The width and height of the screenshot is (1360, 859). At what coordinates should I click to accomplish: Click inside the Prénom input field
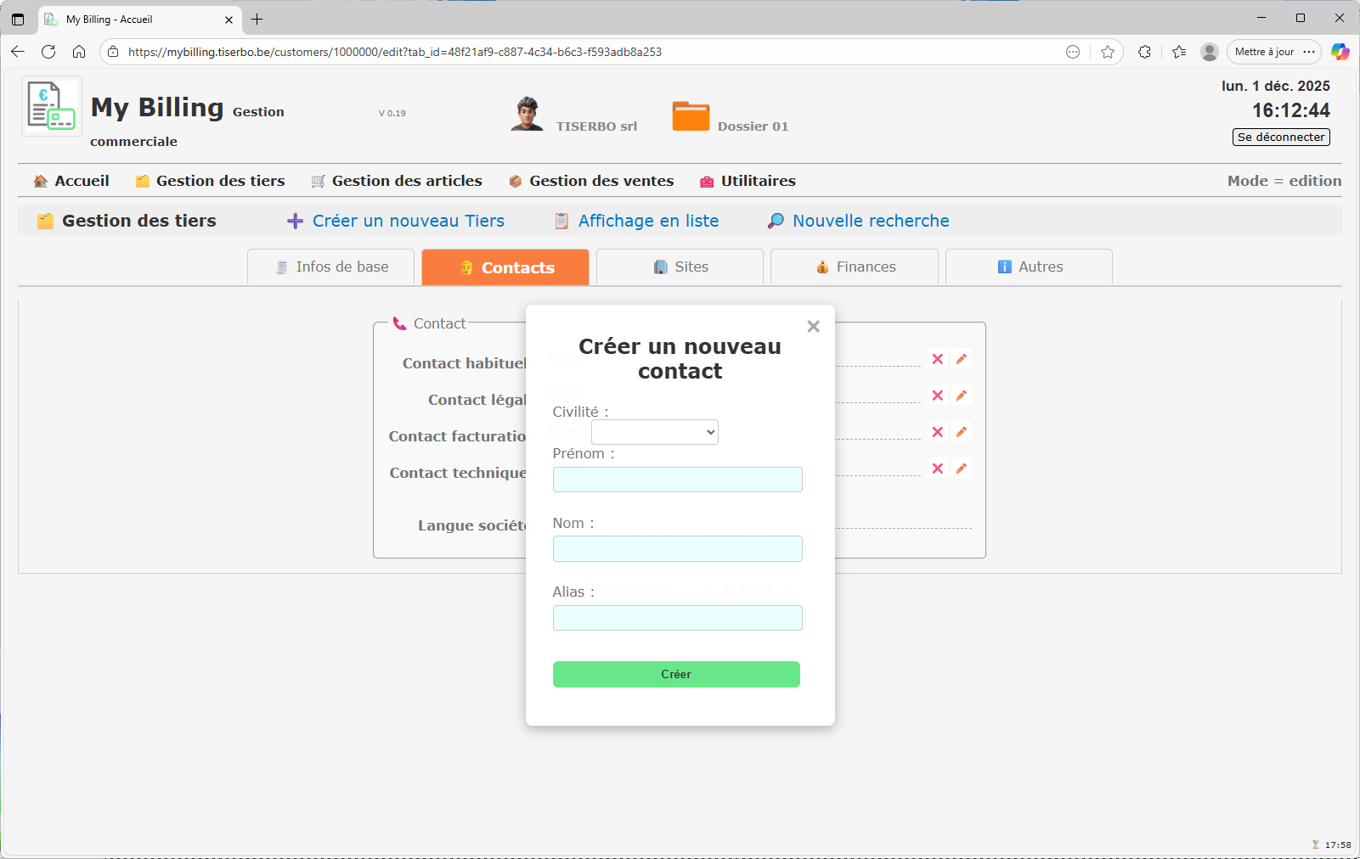coord(676,480)
